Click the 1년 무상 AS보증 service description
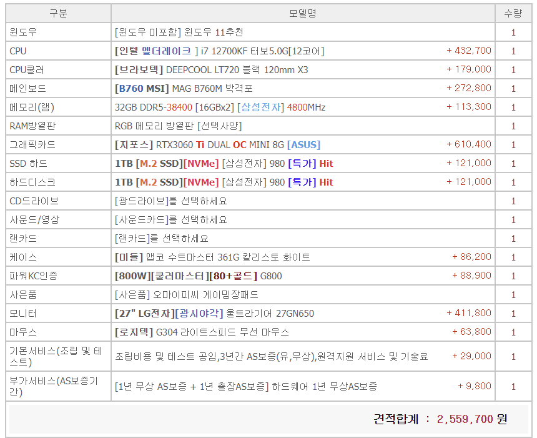Image resolution: width=537 pixels, height=438 pixels. tap(246, 387)
